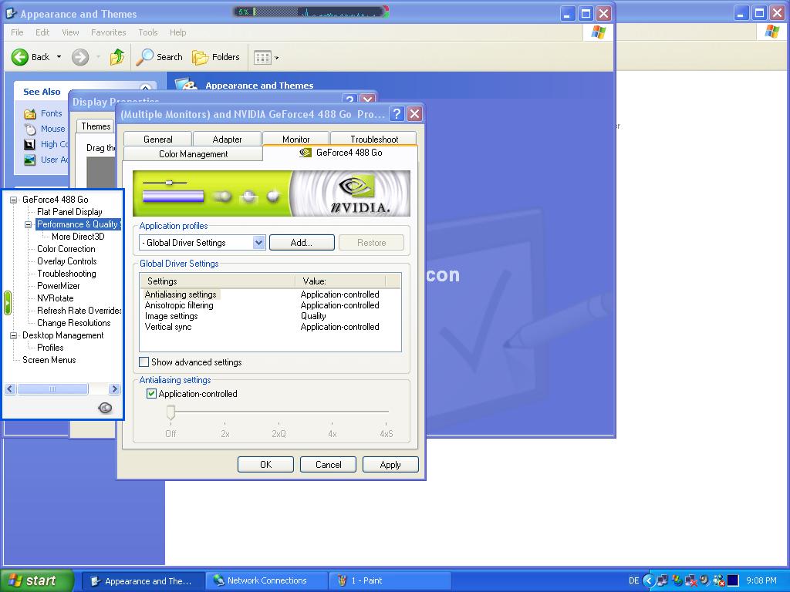Click the User Account Picture icon
This screenshot has height=592, width=790.
click(x=30, y=160)
